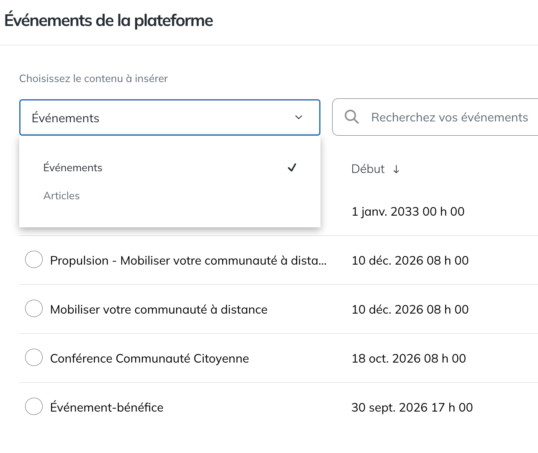Click the down arrow sort icon beside Début
This screenshot has width=538, height=453.
[396, 169]
